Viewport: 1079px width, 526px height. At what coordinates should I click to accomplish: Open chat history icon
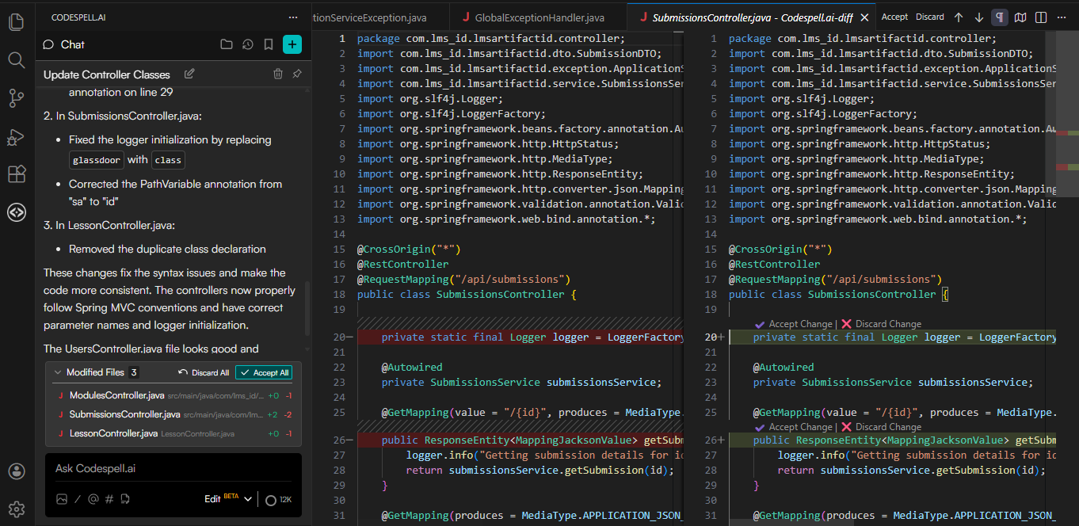[248, 44]
